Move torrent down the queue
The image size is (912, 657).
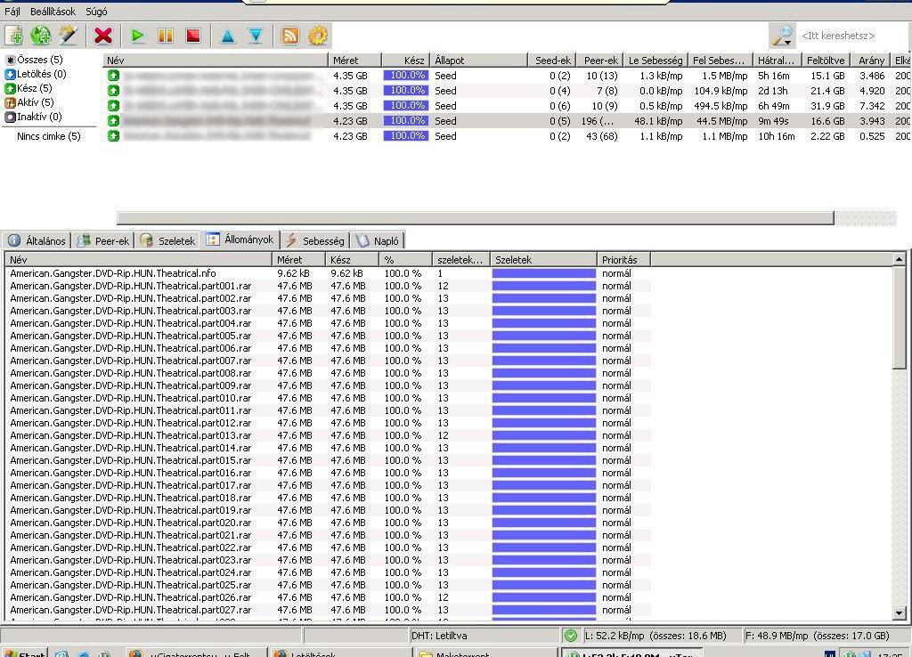click(x=256, y=36)
